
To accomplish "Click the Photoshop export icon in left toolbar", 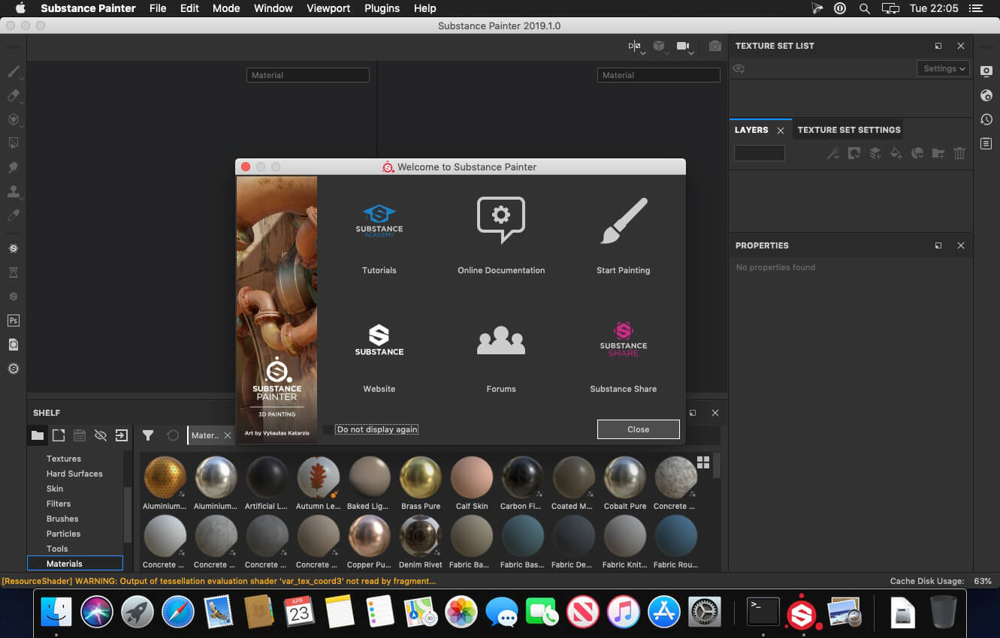I will point(13,321).
